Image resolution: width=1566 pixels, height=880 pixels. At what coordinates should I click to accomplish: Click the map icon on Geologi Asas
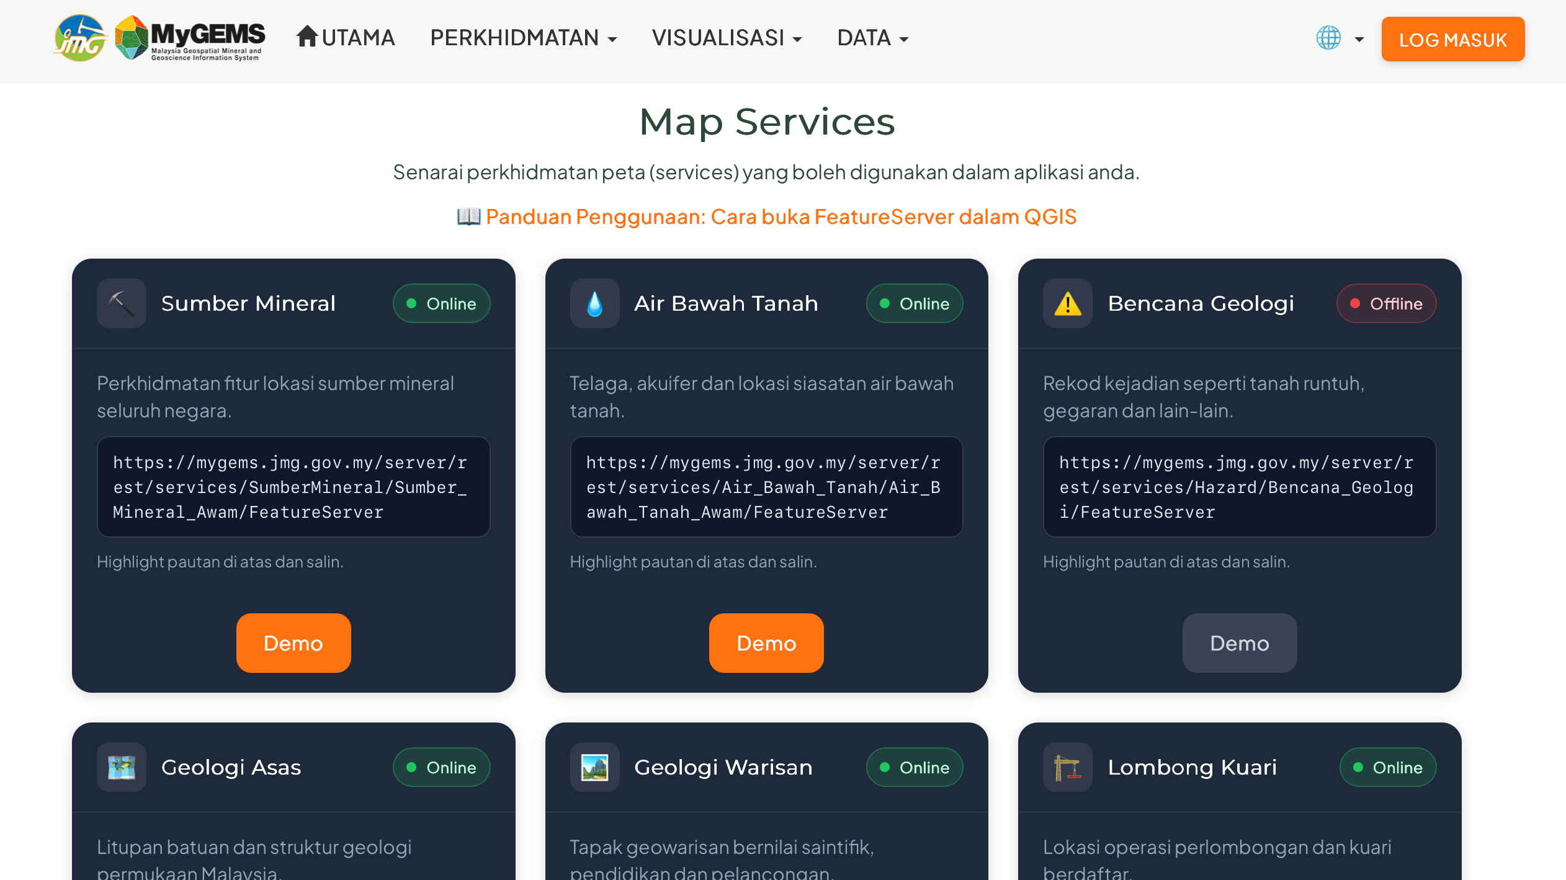coord(122,767)
